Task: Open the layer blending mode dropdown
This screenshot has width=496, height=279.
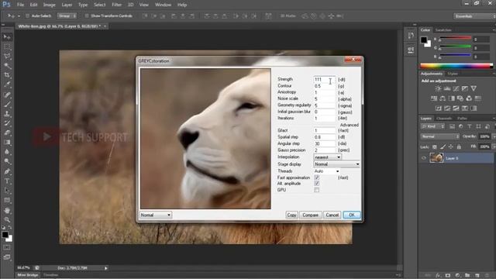Action: 439,136
